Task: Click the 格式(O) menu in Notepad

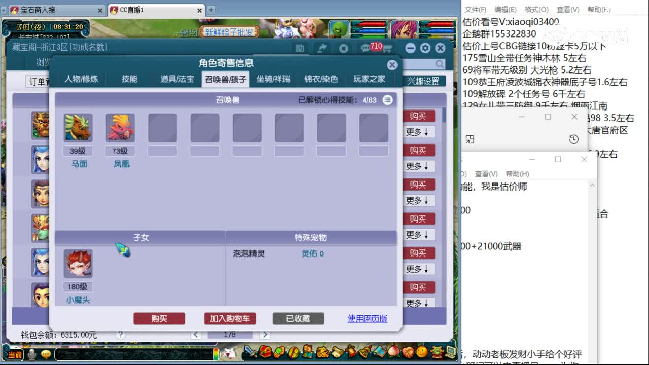Action: point(536,10)
